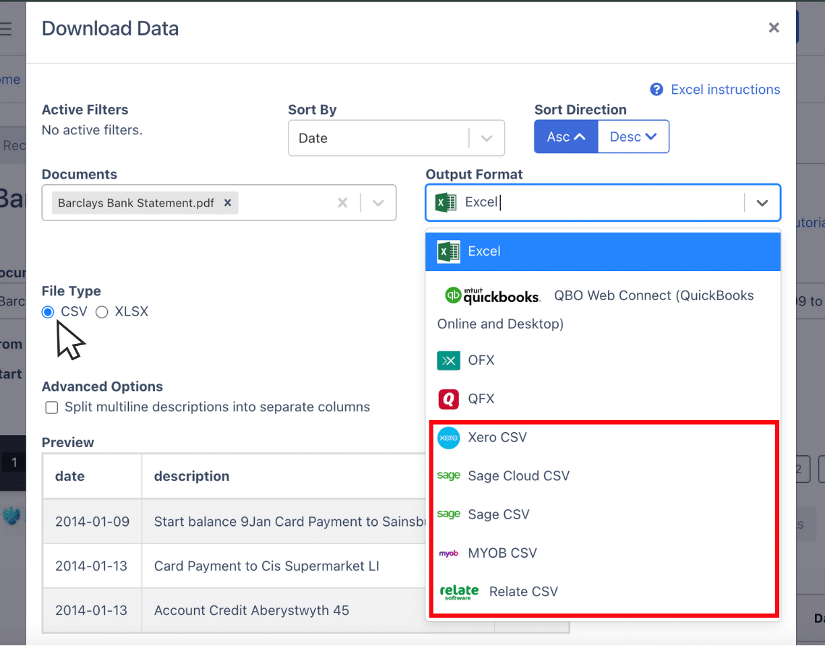Open the hamburger menu behind the dialog
825x646 pixels.
click(x=6, y=28)
